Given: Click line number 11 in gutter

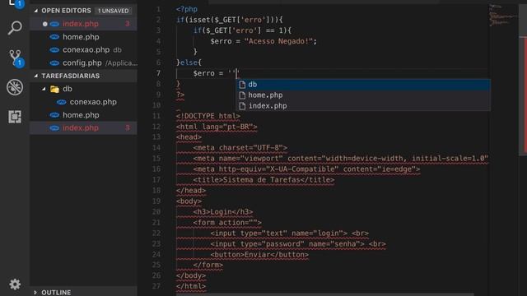Looking at the screenshot, I should click(x=156, y=116).
